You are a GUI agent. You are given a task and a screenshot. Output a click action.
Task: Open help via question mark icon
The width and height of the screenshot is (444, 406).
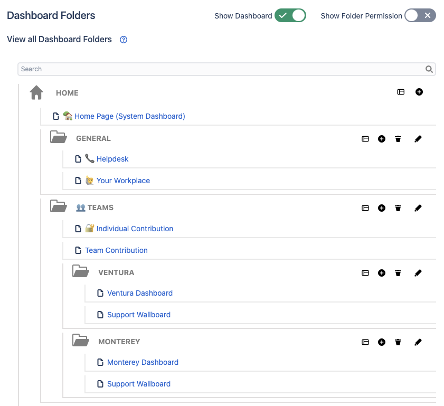(x=123, y=40)
